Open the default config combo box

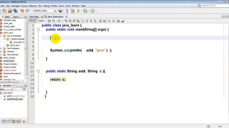coord(44,11)
